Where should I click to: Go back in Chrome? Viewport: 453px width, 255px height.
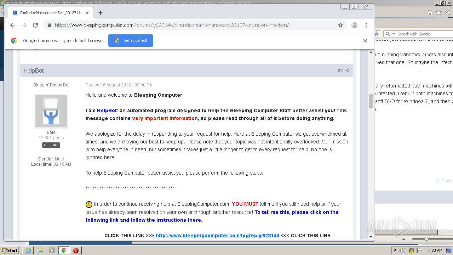click(13, 25)
